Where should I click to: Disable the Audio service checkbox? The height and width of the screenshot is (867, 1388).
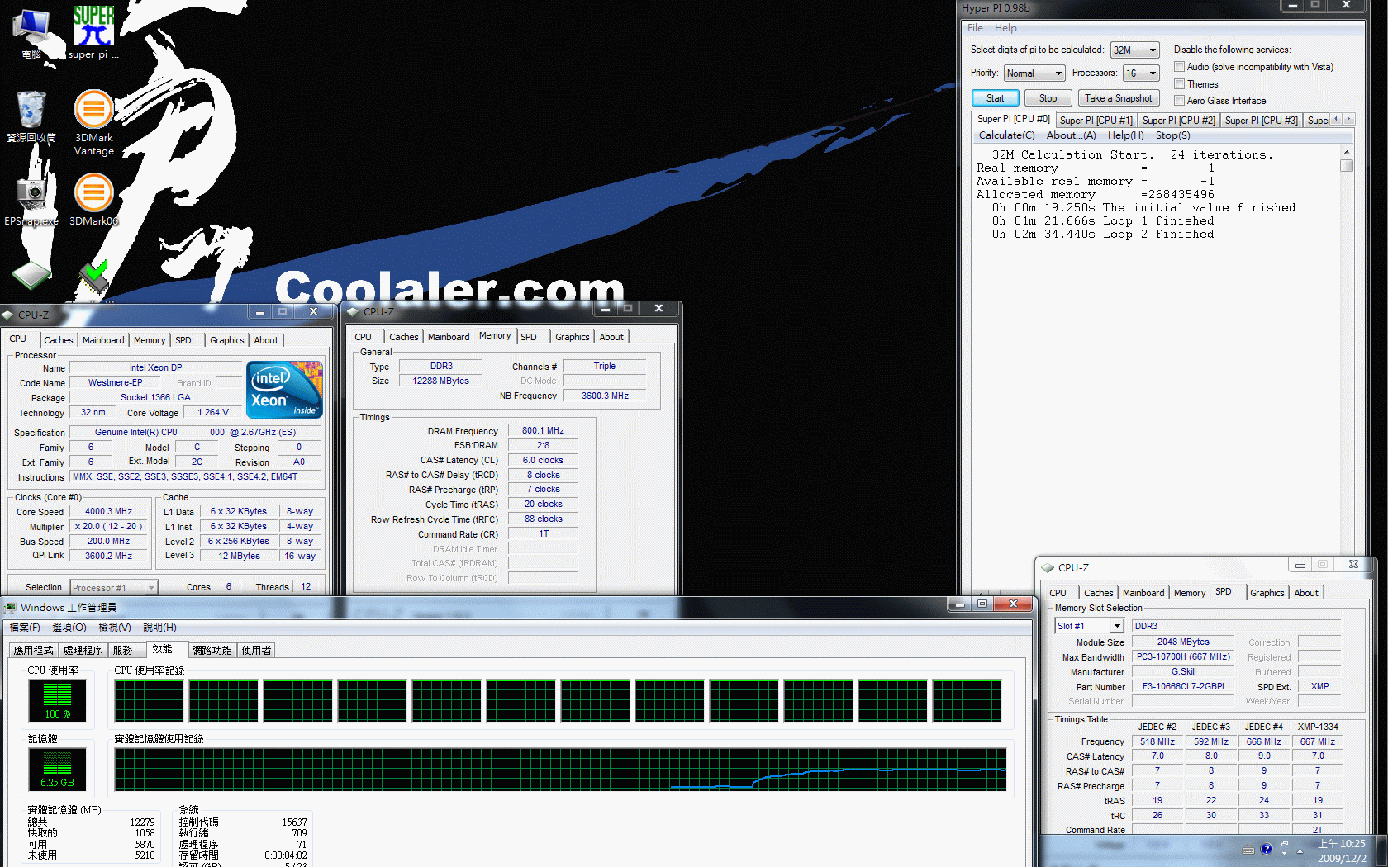point(1179,67)
